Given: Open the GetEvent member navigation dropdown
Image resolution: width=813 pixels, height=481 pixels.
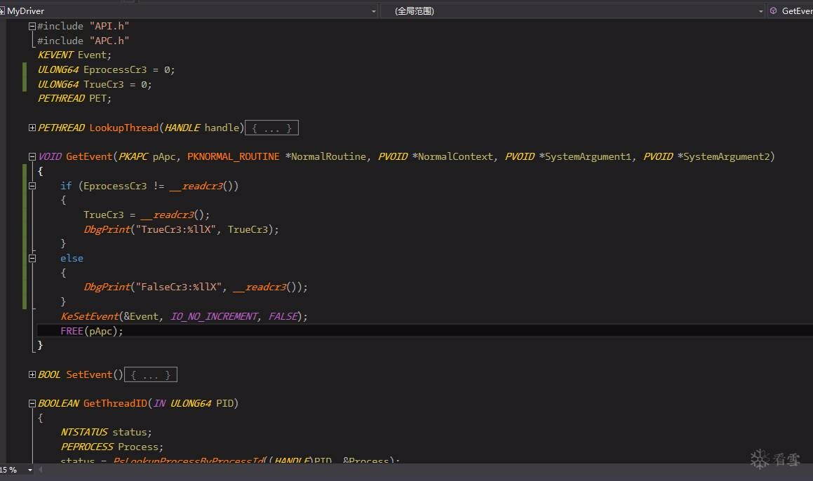Looking at the screenshot, I should (x=790, y=11).
